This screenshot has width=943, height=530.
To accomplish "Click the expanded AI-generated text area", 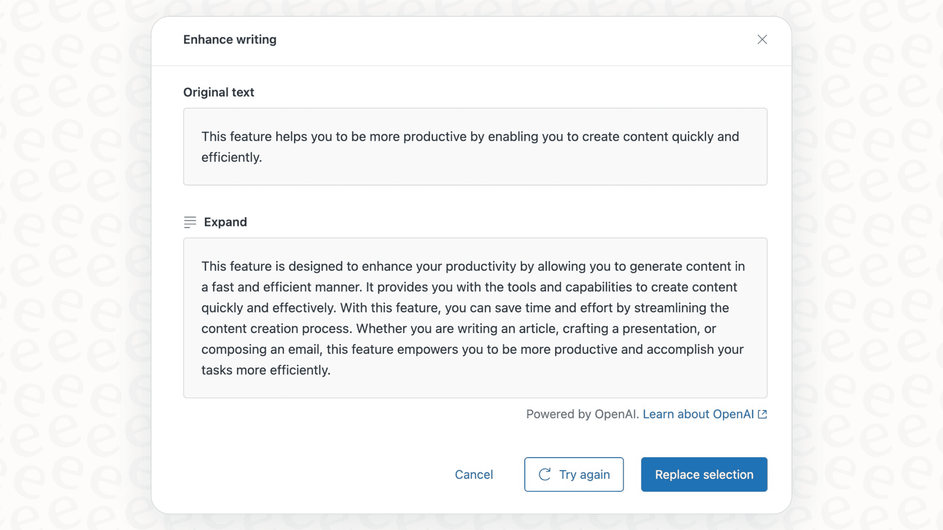I will click(475, 318).
